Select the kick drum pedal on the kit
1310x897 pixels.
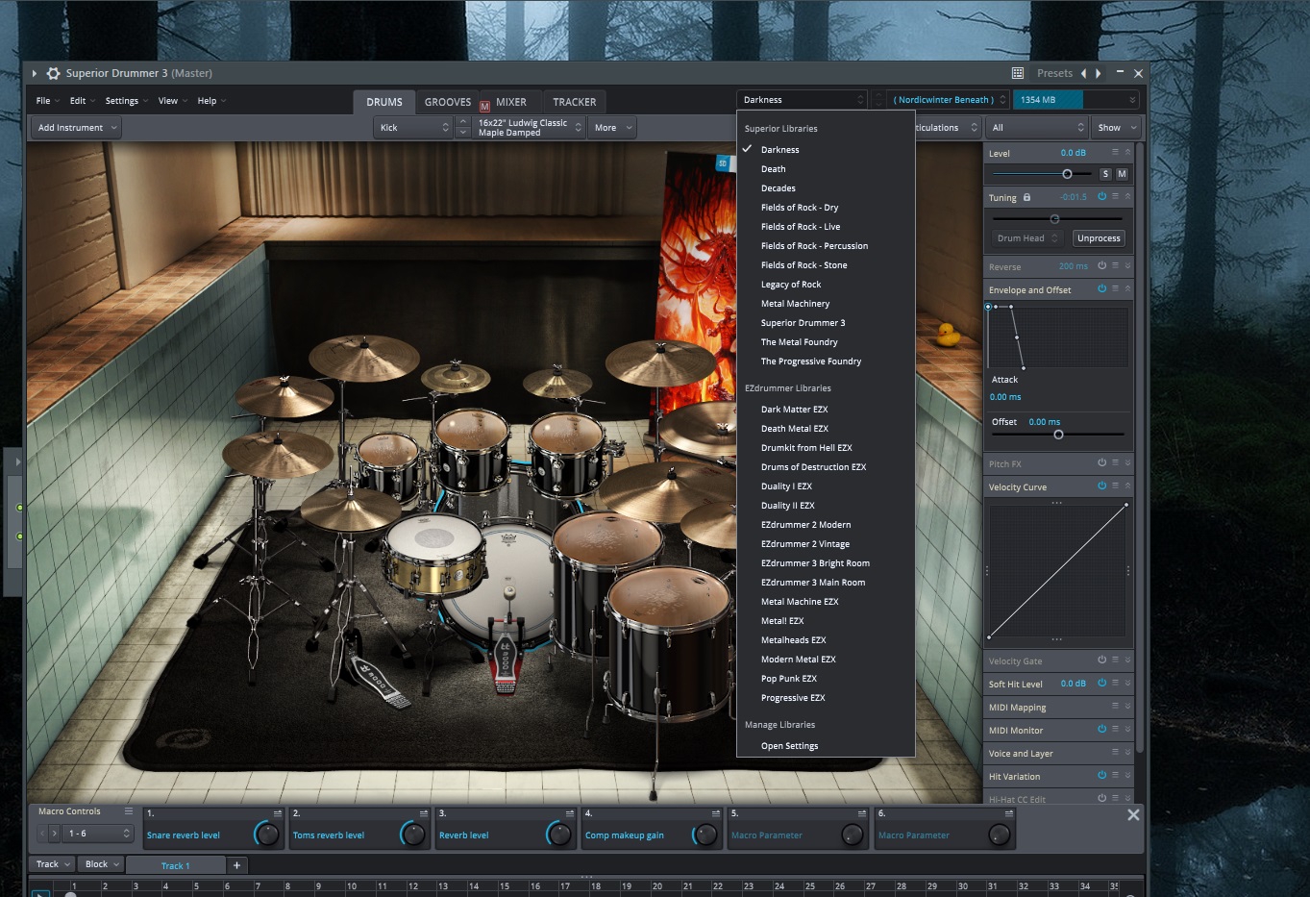pyautogui.click(x=504, y=659)
